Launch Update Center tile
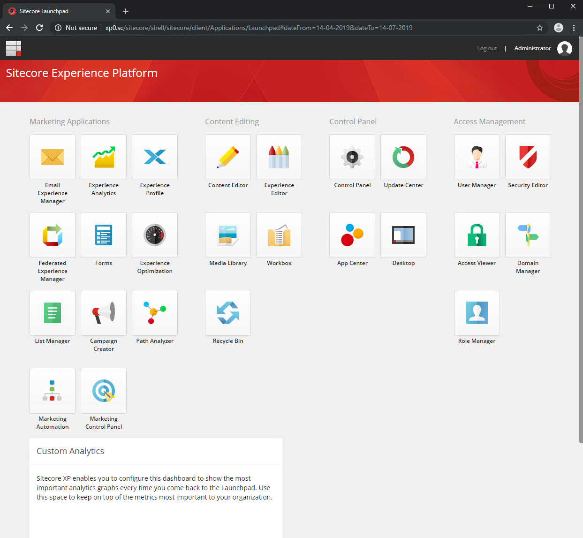 tap(403, 157)
